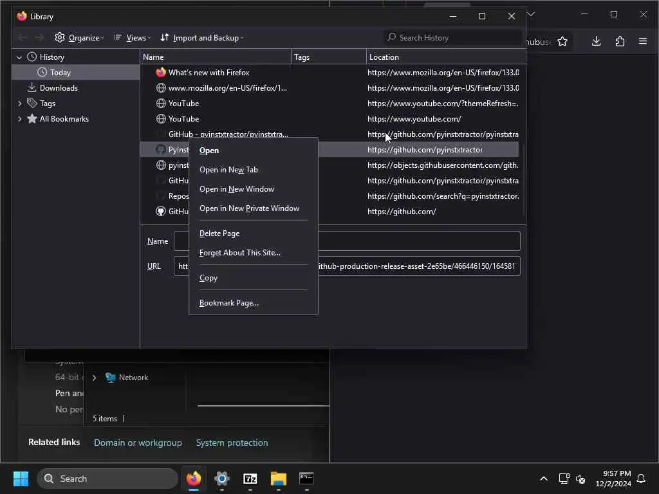Click the Library window Firefox logo

[x=22, y=16]
